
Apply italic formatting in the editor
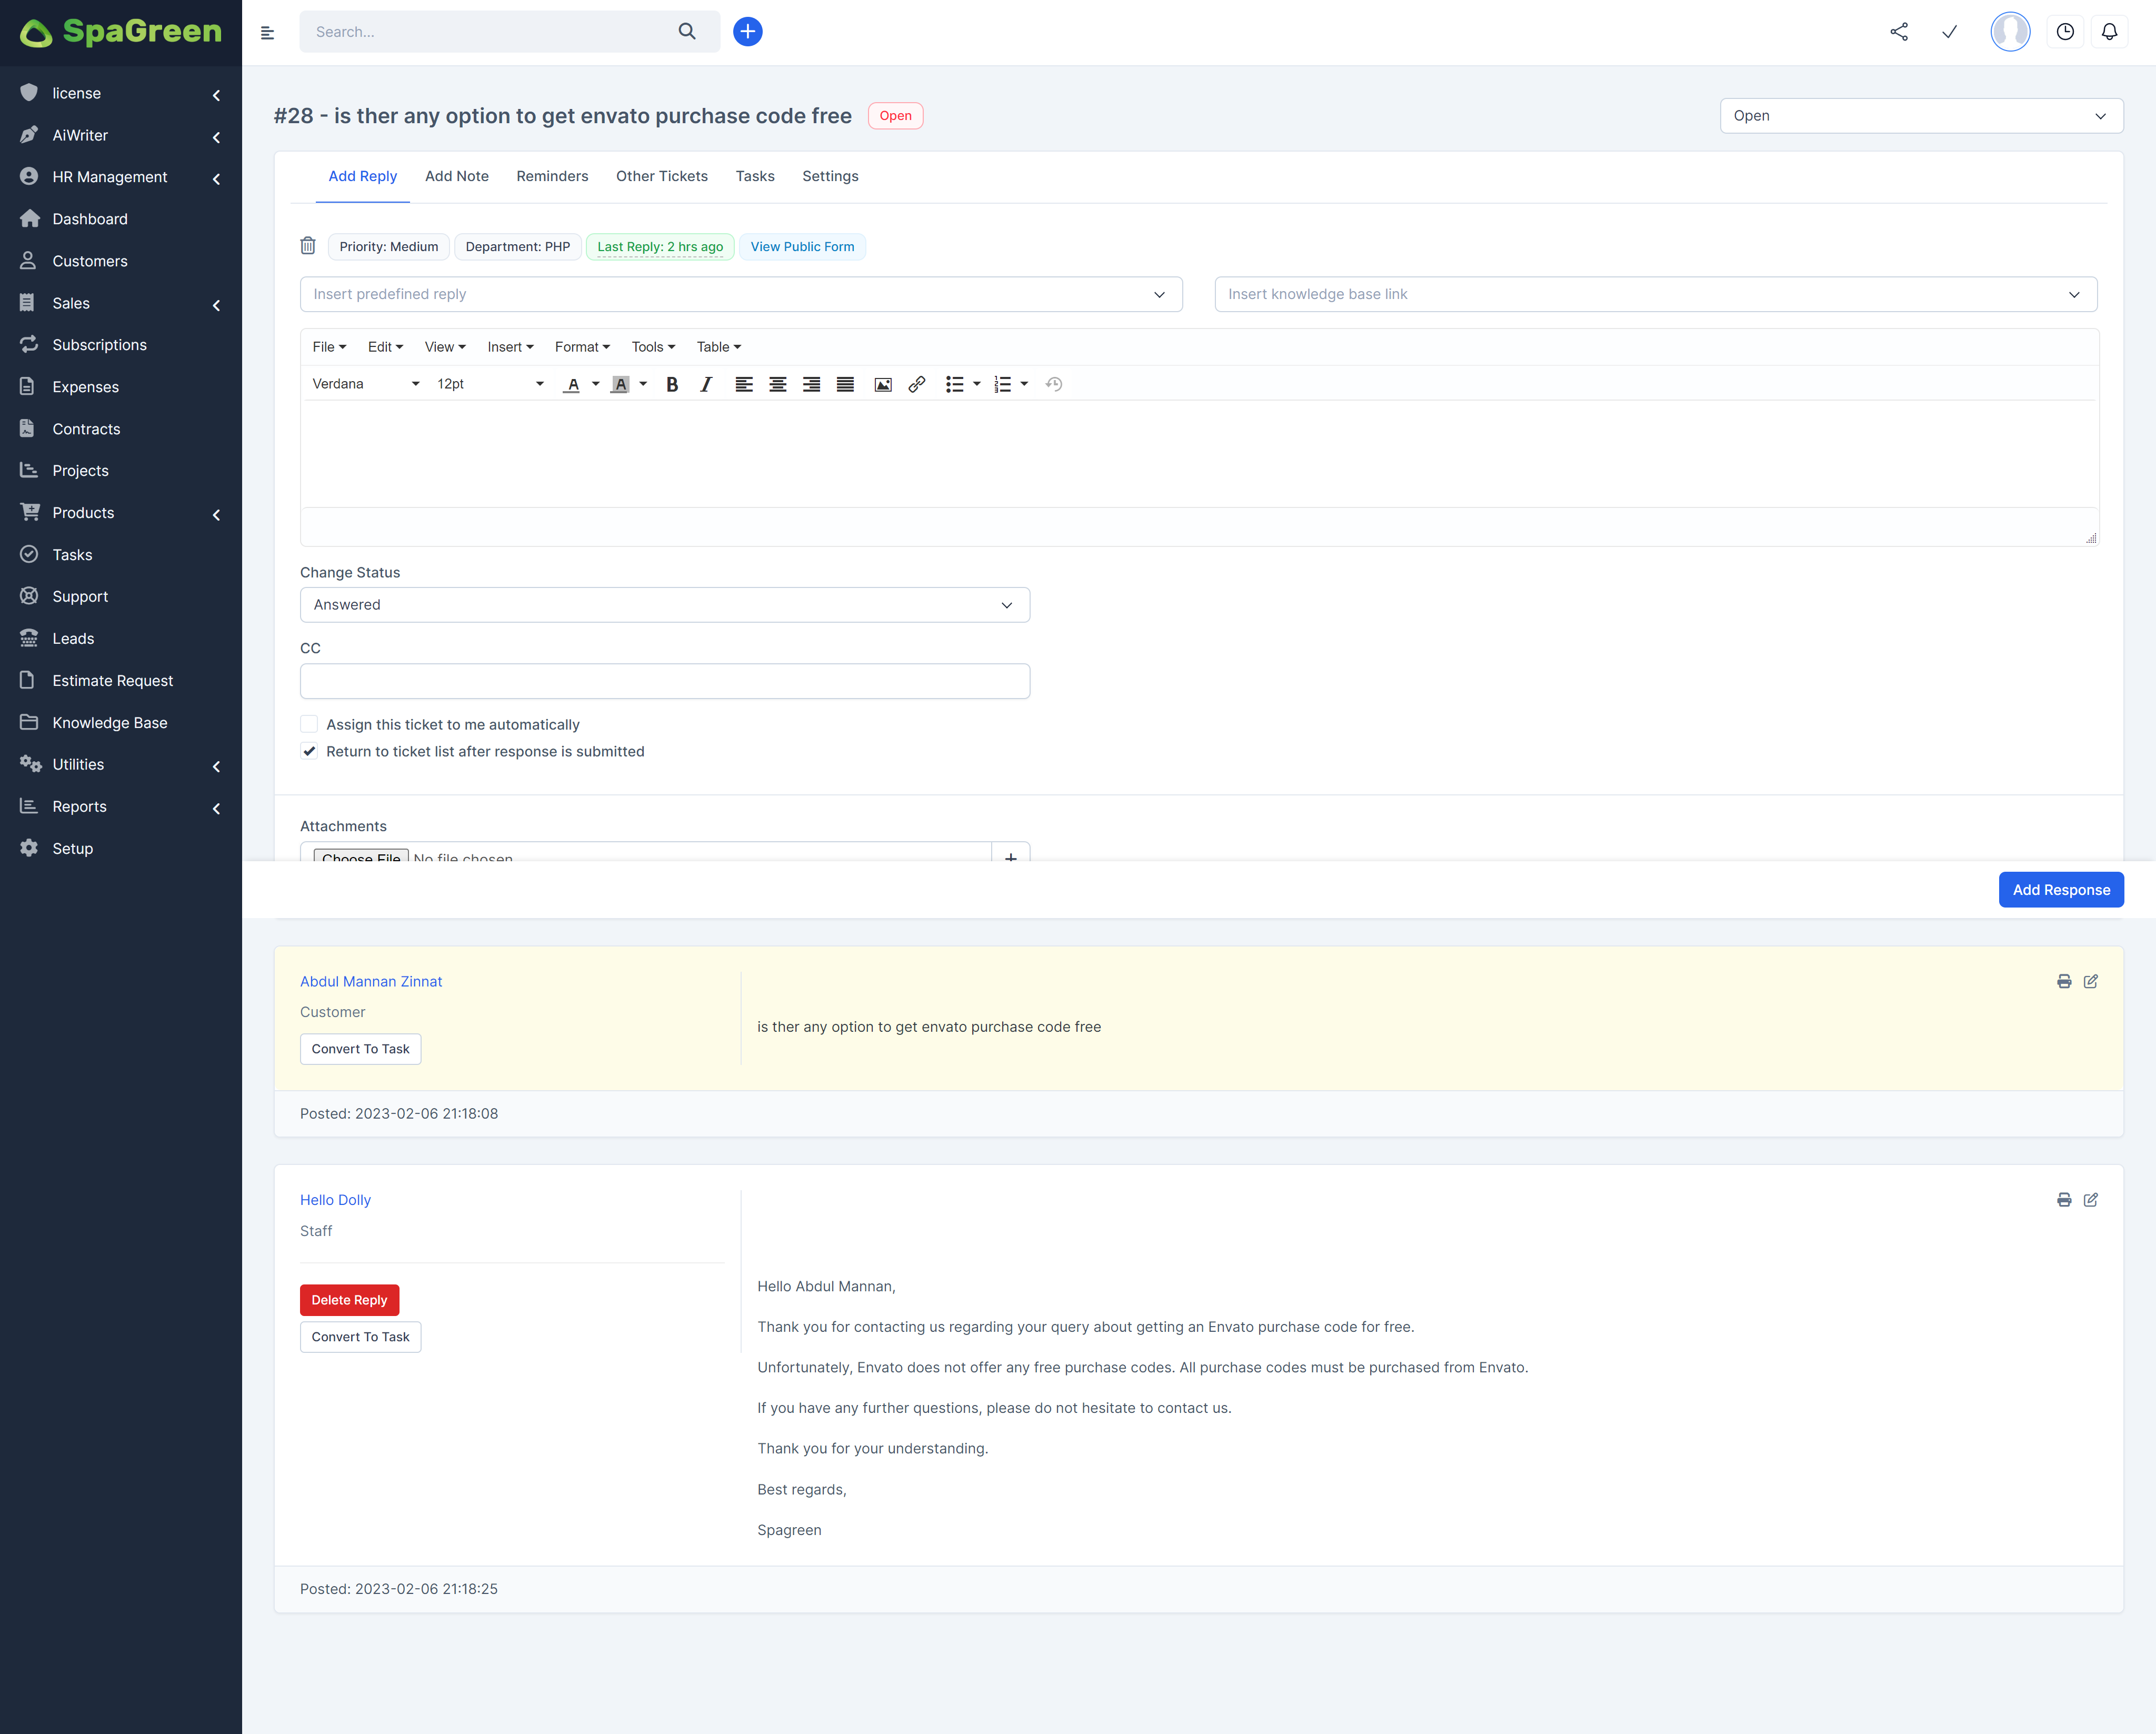(706, 384)
